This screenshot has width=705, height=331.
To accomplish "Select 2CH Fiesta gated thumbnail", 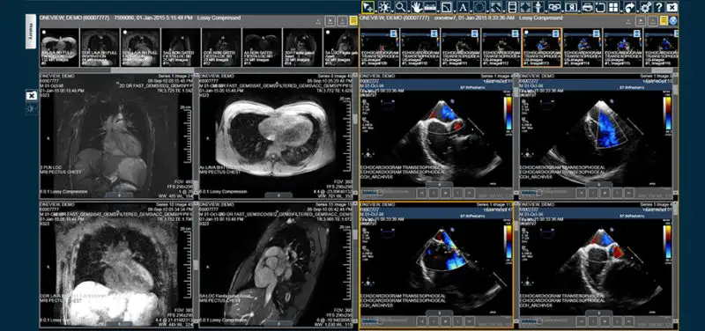I will (302, 48).
